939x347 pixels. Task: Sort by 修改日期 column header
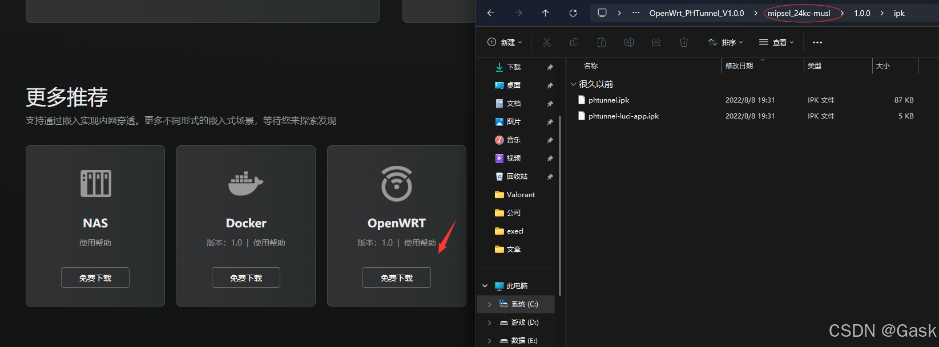[739, 66]
